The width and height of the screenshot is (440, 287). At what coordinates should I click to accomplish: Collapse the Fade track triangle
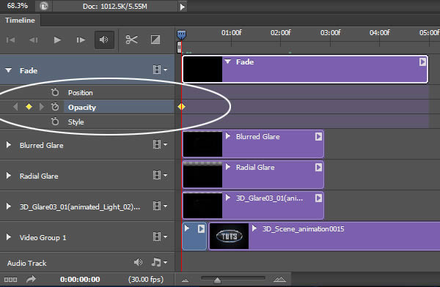[8, 70]
